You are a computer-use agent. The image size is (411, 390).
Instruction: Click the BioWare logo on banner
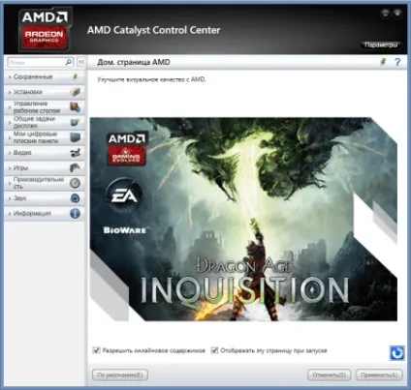[125, 230]
